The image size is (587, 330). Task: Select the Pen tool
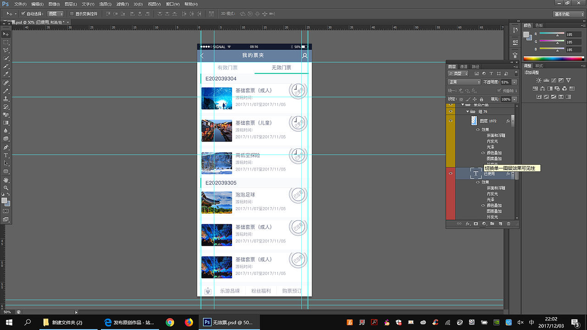(x=6, y=148)
